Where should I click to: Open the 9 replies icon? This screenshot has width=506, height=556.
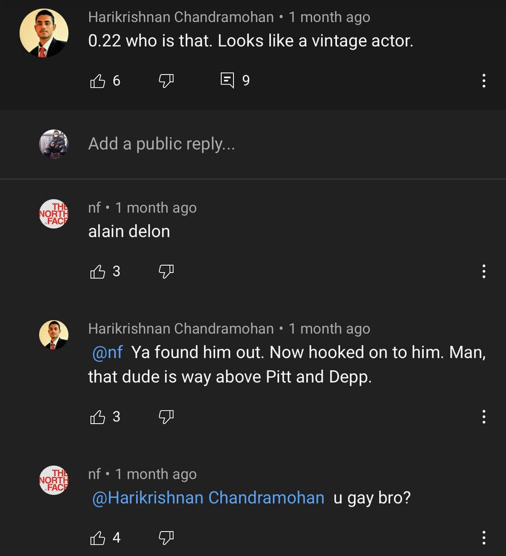[227, 81]
